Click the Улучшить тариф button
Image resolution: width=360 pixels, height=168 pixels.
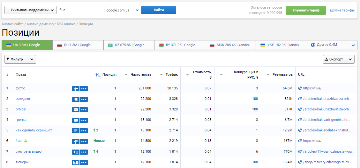coord(306,10)
